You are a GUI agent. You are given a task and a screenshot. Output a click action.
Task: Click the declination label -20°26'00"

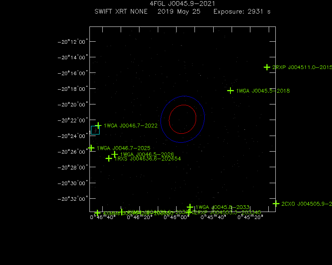(73, 152)
